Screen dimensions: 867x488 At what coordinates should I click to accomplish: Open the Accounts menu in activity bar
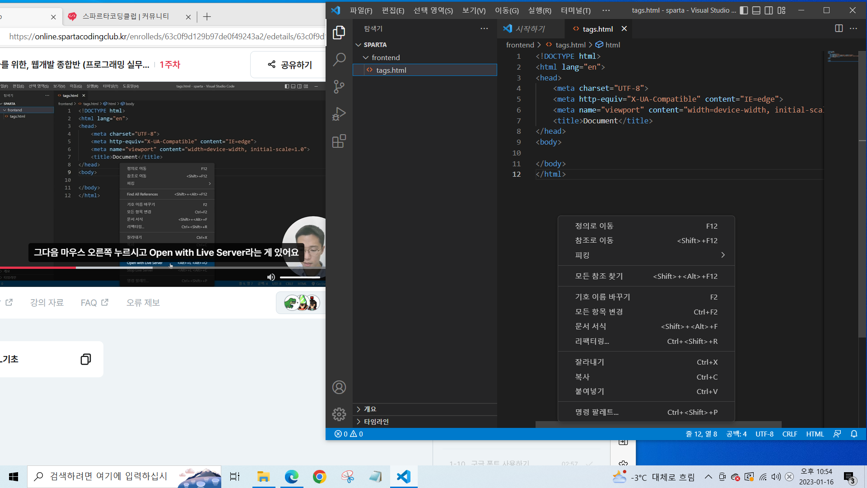pos(339,387)
